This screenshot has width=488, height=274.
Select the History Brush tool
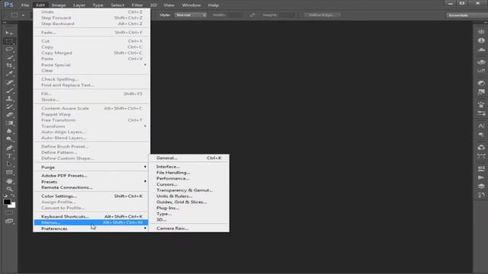click(9, 107)
